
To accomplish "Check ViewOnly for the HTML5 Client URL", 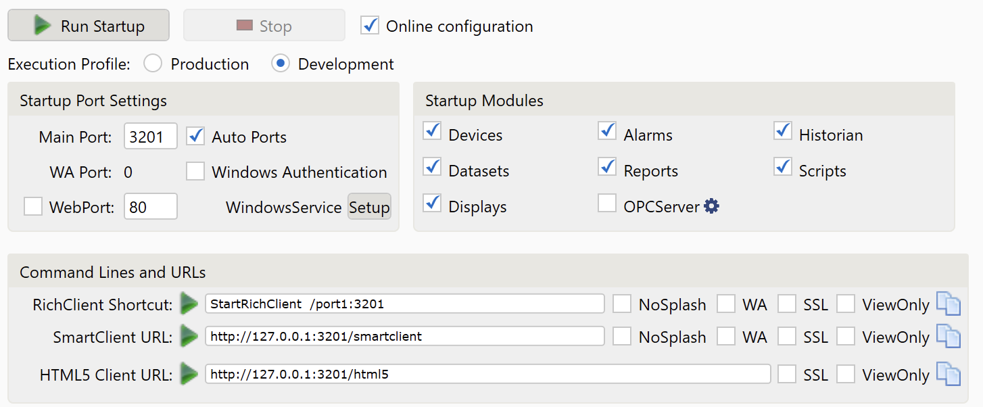I will tap(846, 374).
